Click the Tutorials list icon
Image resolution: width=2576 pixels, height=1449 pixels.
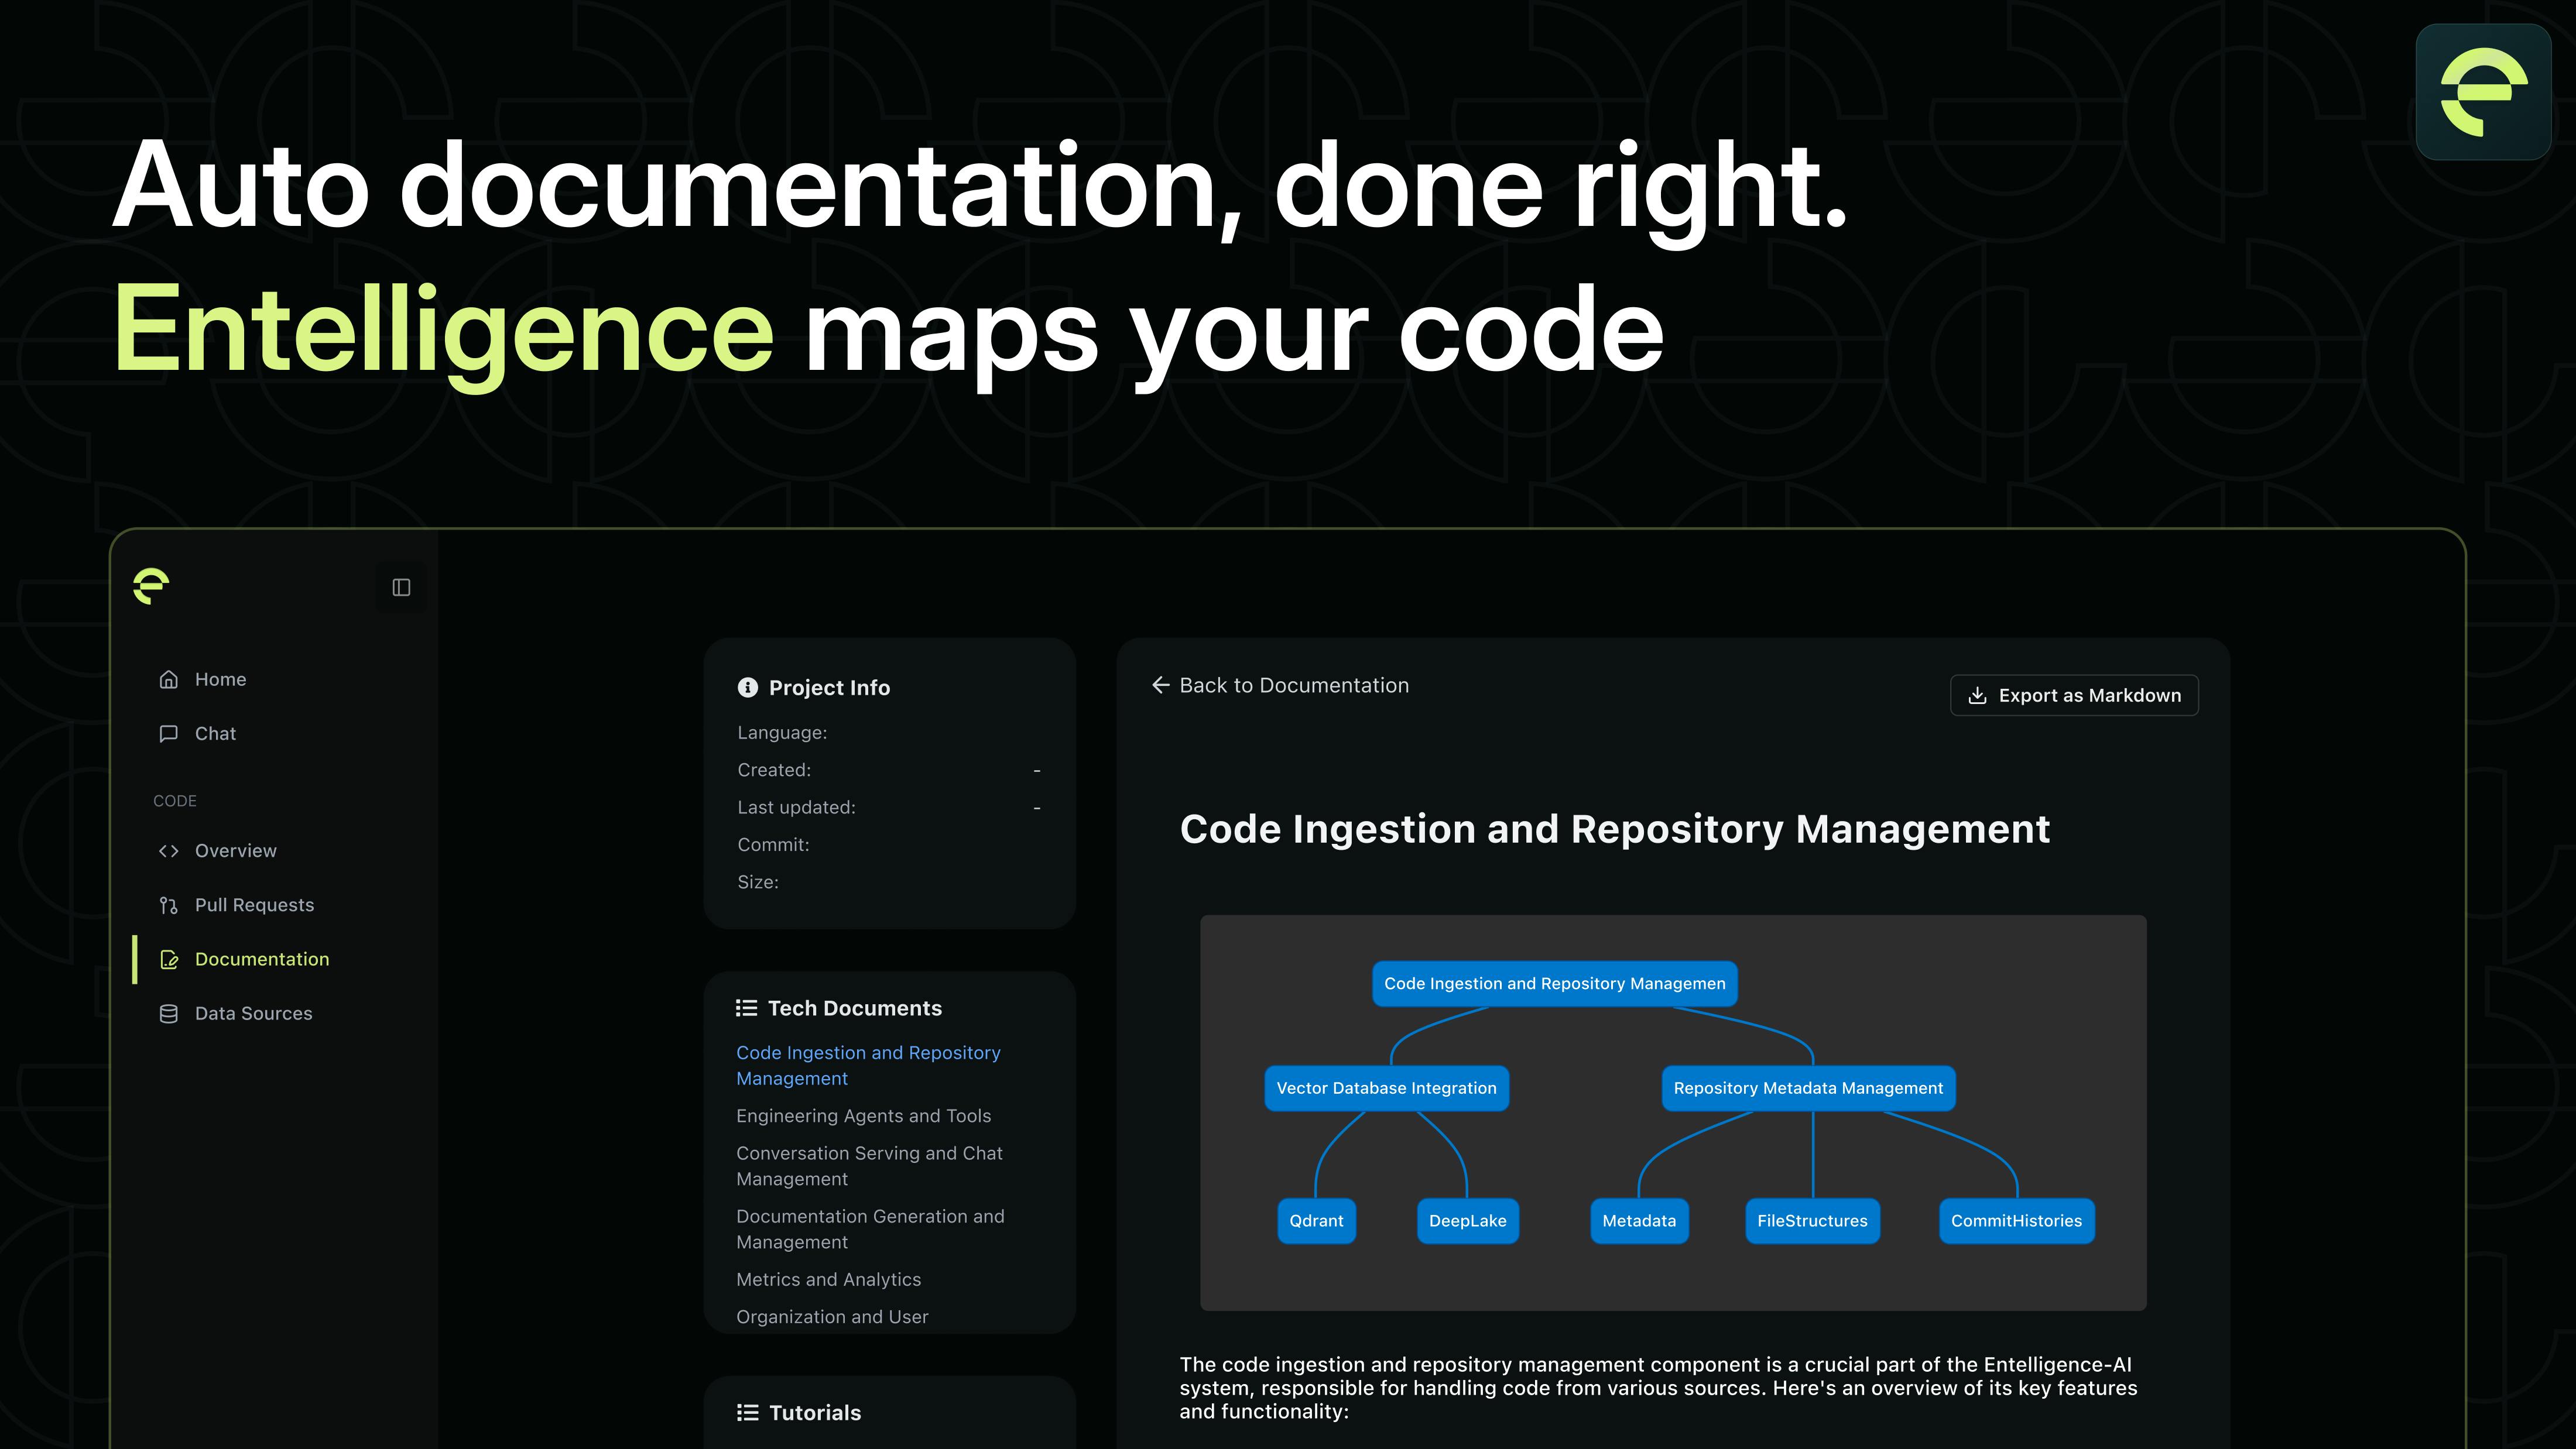click(747, 1412)
